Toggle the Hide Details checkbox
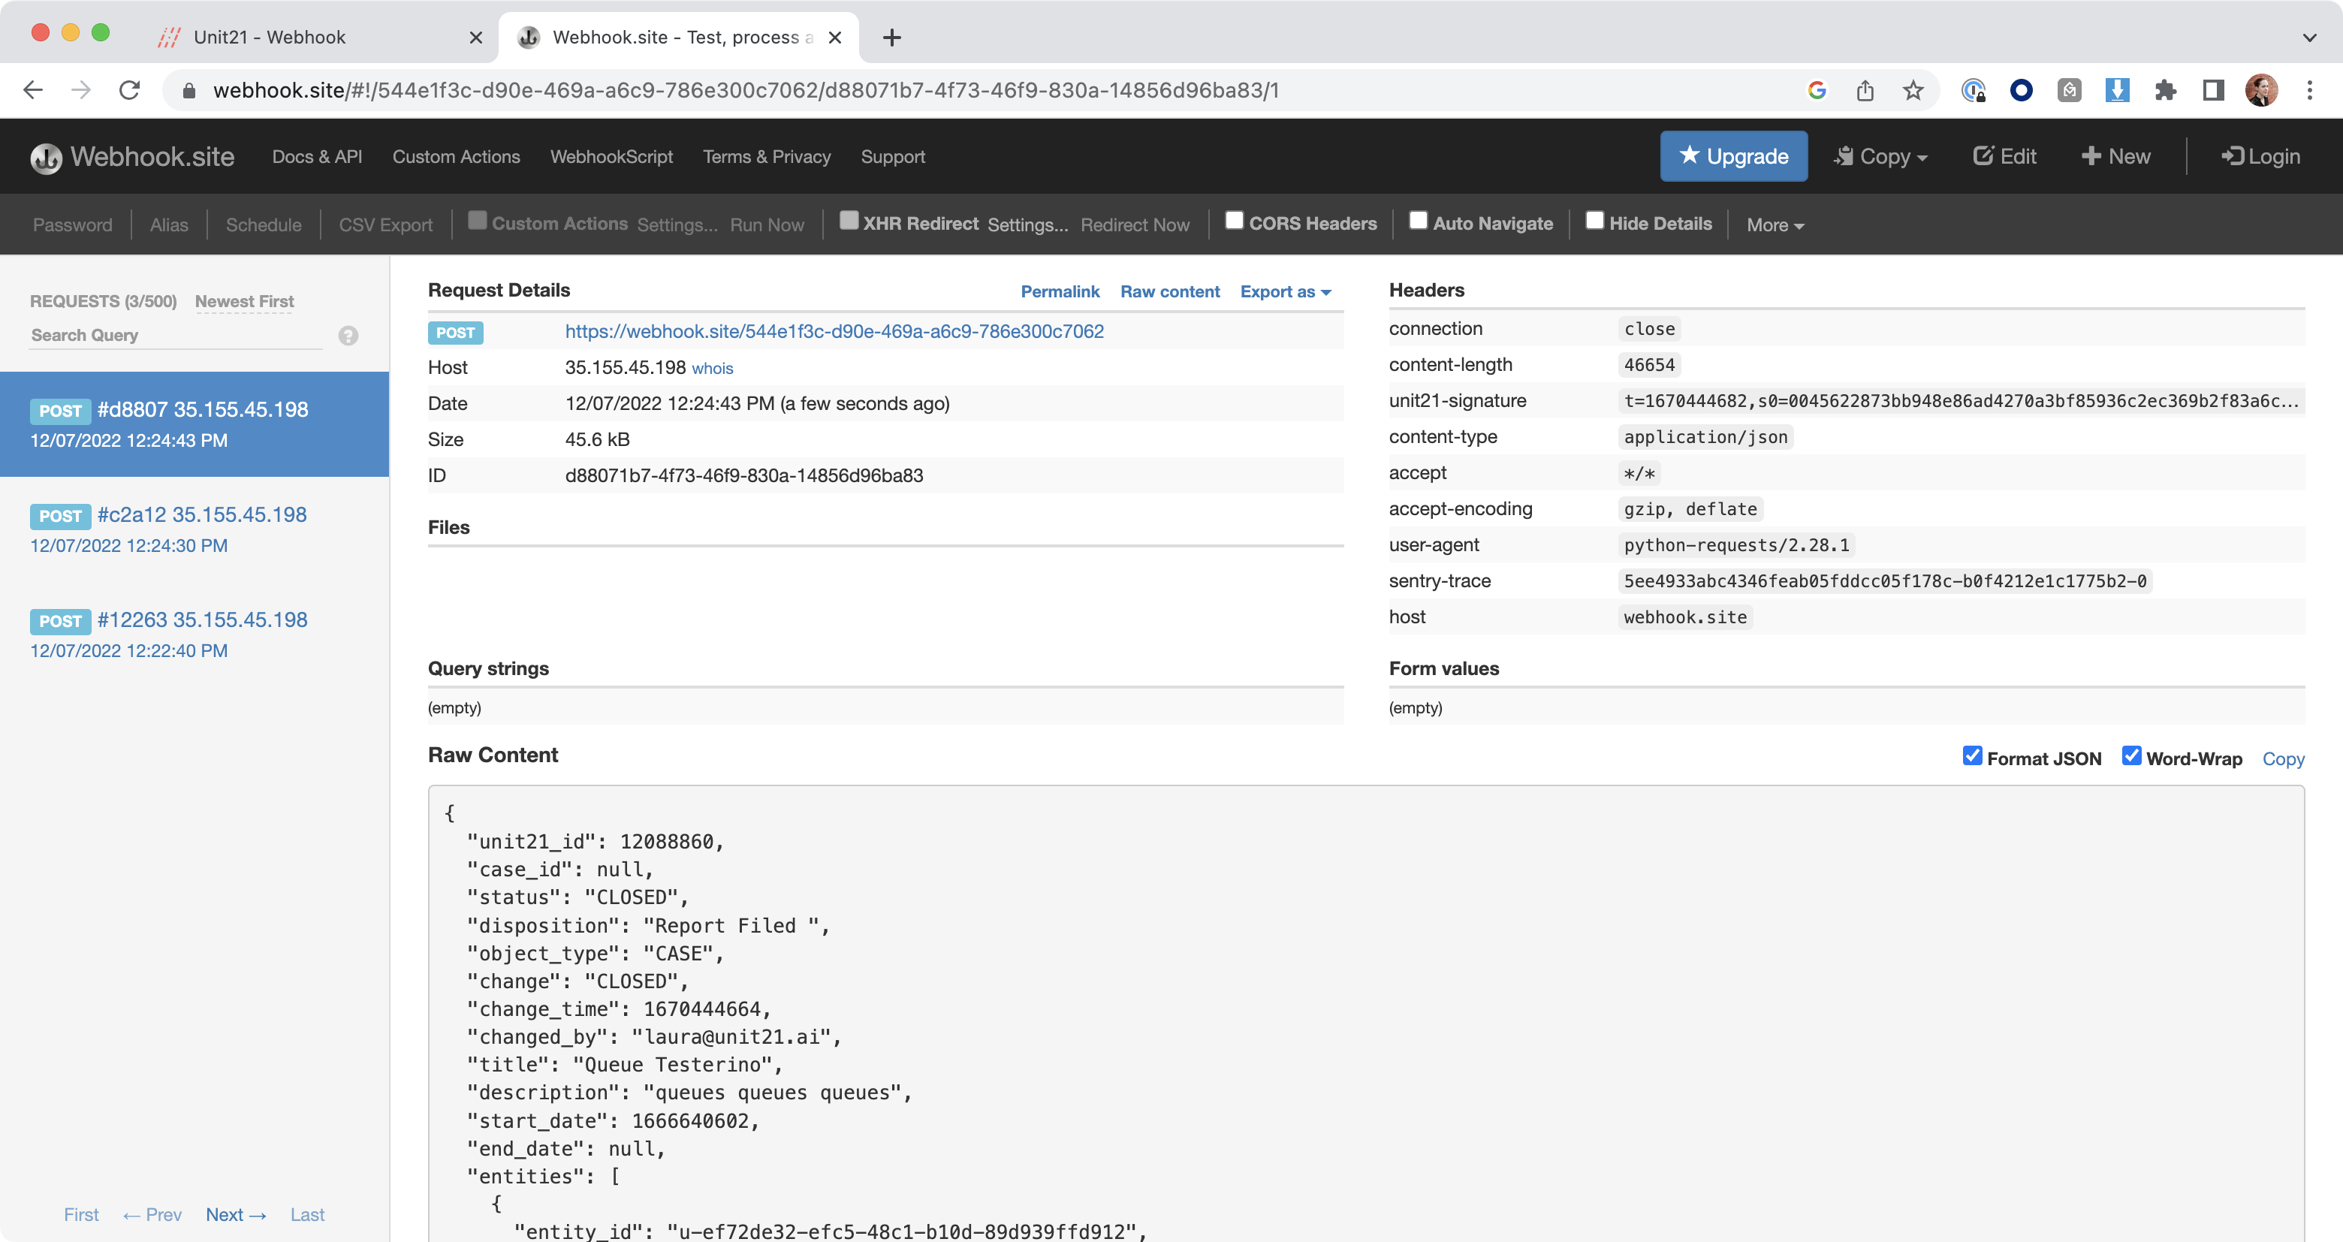This screenshot has height=1242, width=2343. click(x=1594, y=221)
